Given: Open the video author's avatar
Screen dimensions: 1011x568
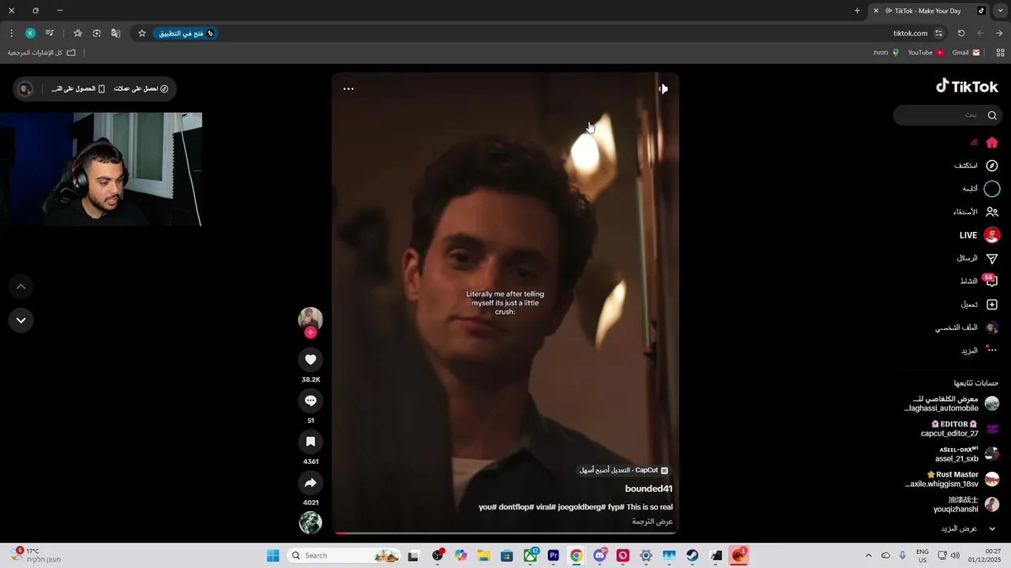Looking at the screenshot, I should [310, 319].
